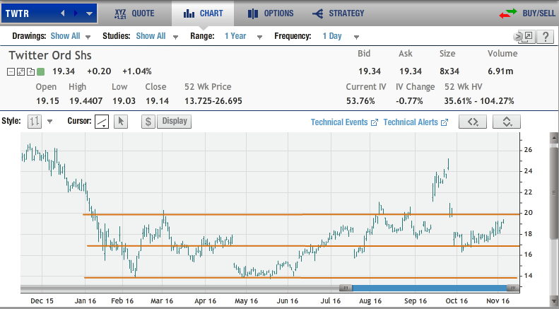Open the Technical Alerts link
The height and width of the screenshot is (309, 559).
[416, 122]
